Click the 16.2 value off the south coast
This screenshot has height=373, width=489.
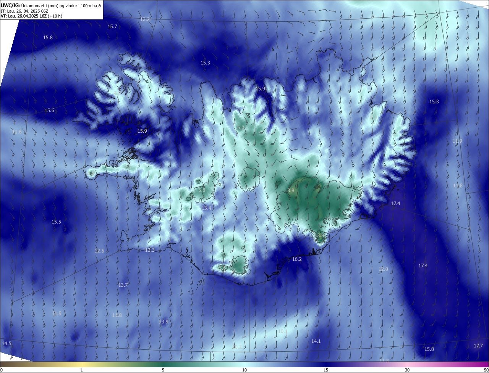297,259
